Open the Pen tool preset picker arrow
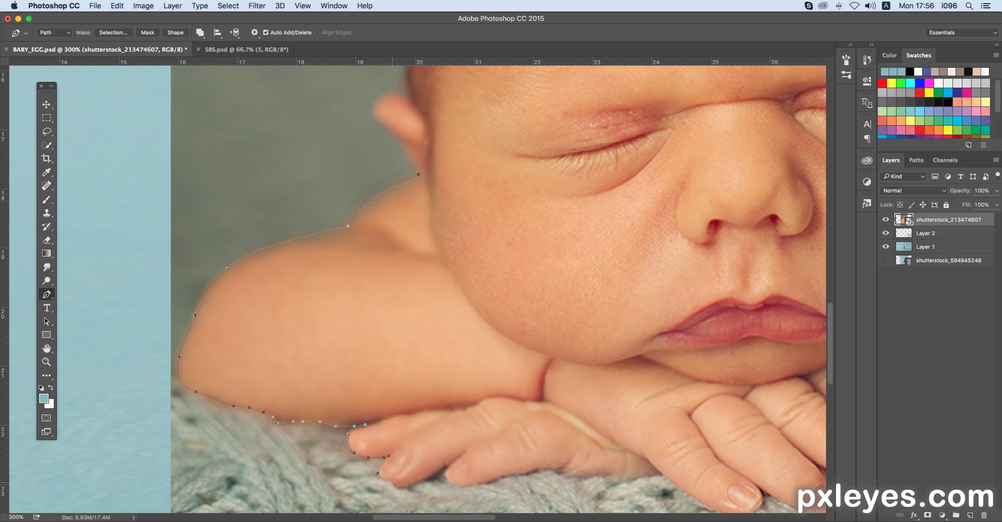Screen dimensions: 1002x522 (x=26, y=33)
